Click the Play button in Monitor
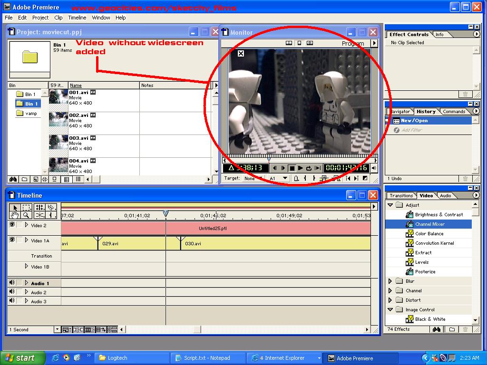The width and height of the screenshot is (487, 365). 301,168
